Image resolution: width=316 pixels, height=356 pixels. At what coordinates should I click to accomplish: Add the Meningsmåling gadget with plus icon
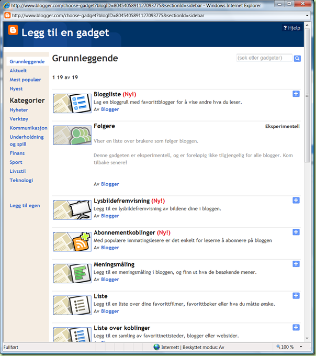tap(296, 264)
